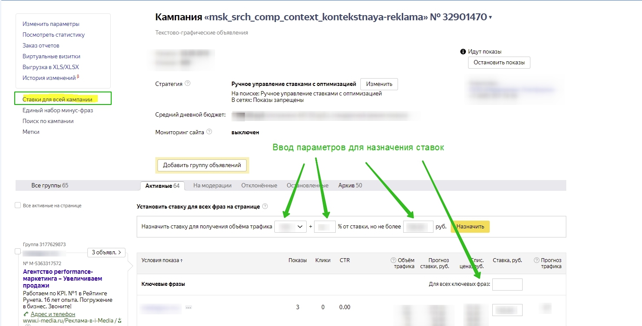Open the Архив 50 tab
Image resolution: width=642 pixels, height=326 pixels.
(x=350, y=186)
